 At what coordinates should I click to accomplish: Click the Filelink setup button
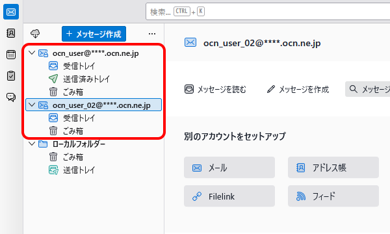tap(229, 196)
